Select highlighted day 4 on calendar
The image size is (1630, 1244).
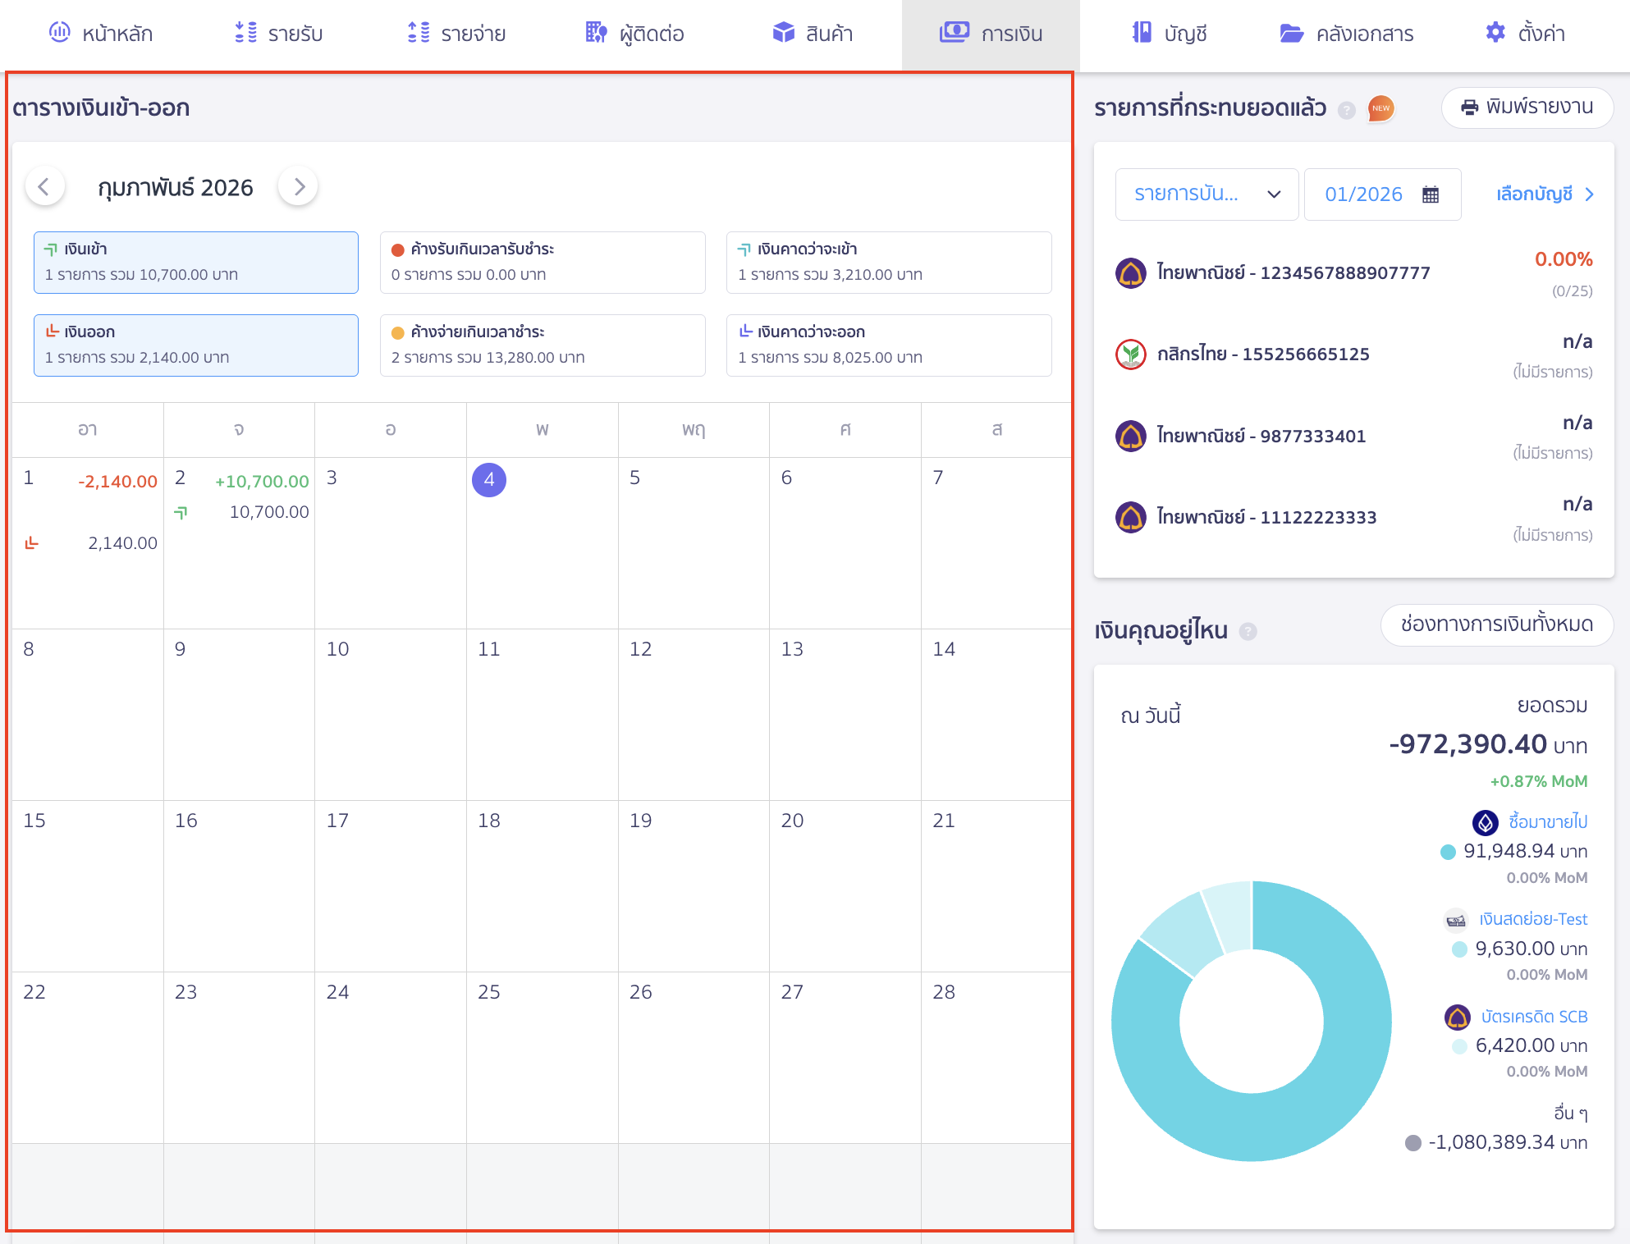click(x=489, y=480)
